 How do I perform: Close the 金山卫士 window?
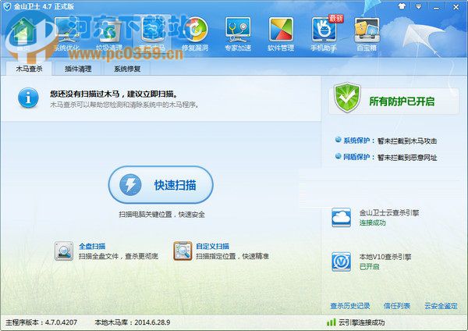pyautogui.click(x=456, y=7)
